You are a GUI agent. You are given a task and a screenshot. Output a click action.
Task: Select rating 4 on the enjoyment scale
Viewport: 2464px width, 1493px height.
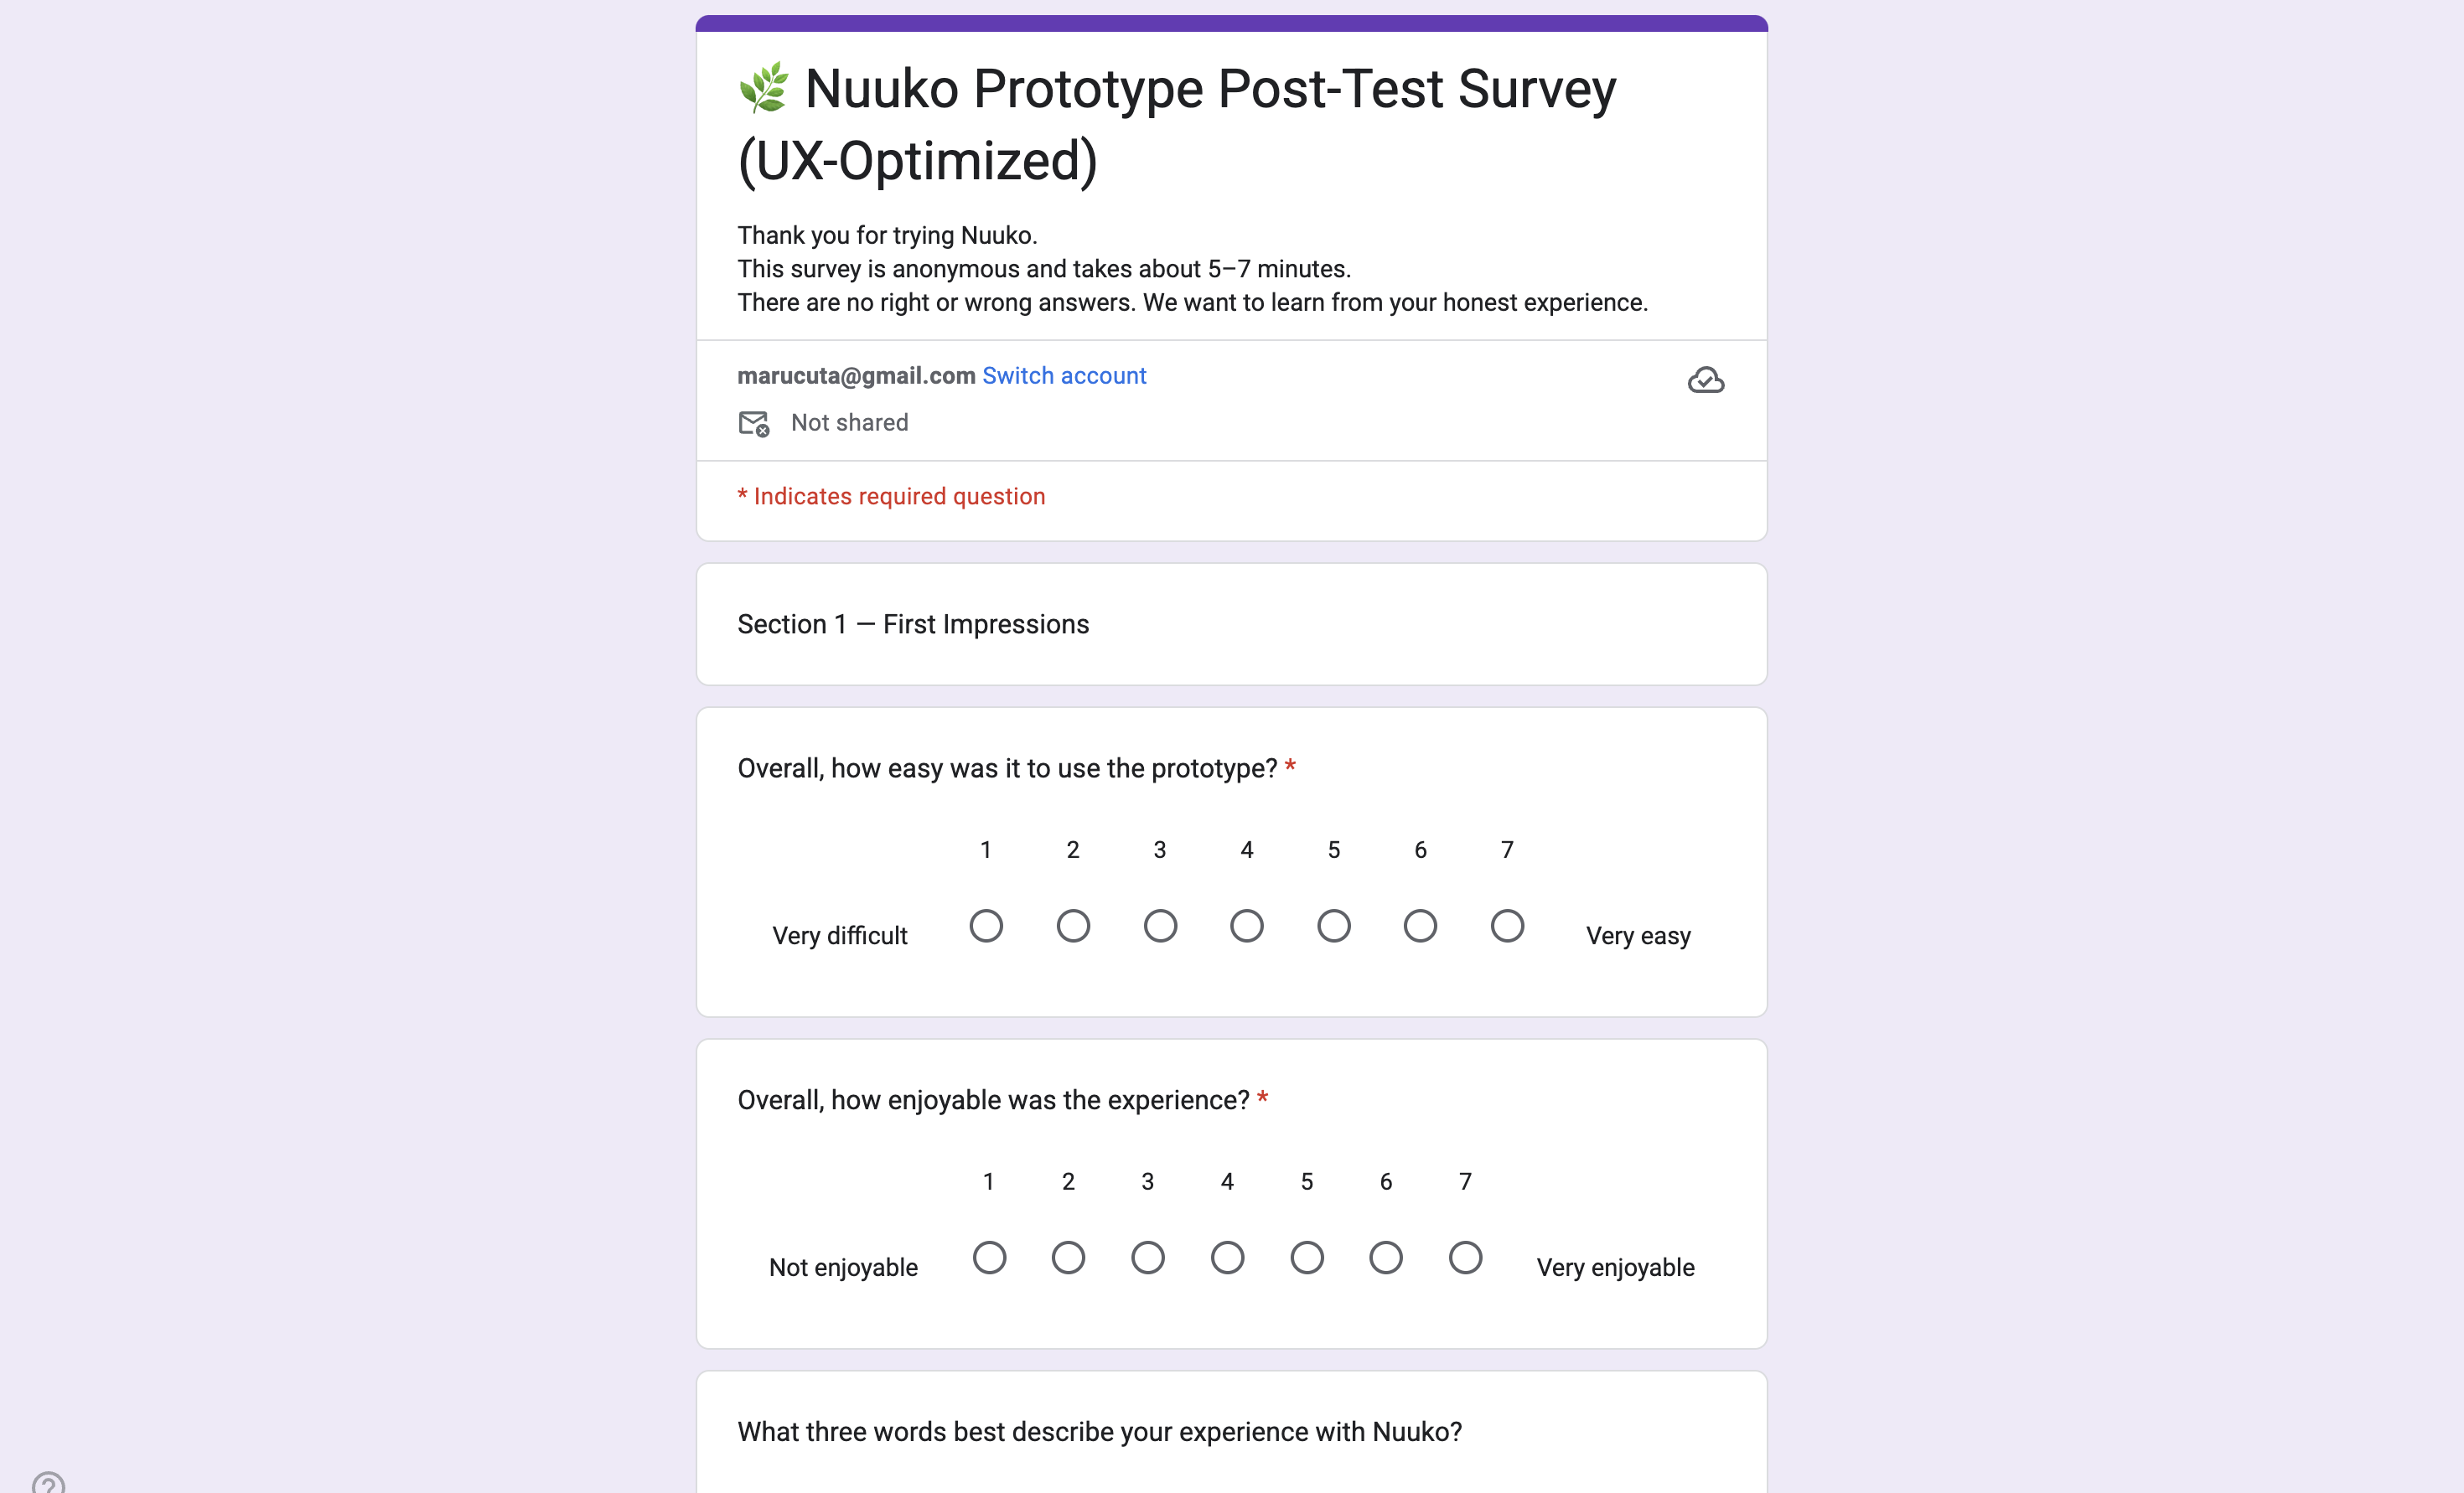(x=1227, y=1257)
